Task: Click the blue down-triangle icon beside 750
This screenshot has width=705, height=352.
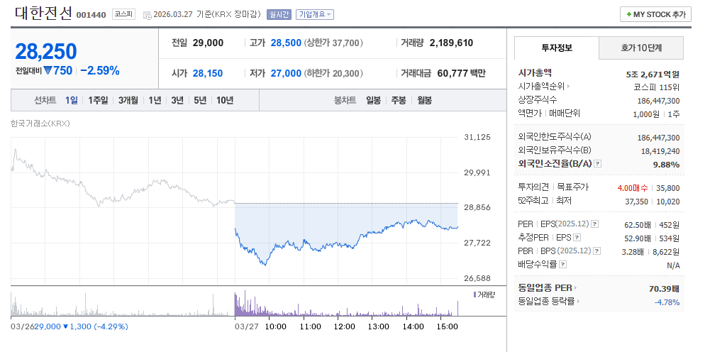Action: [48, 71]
